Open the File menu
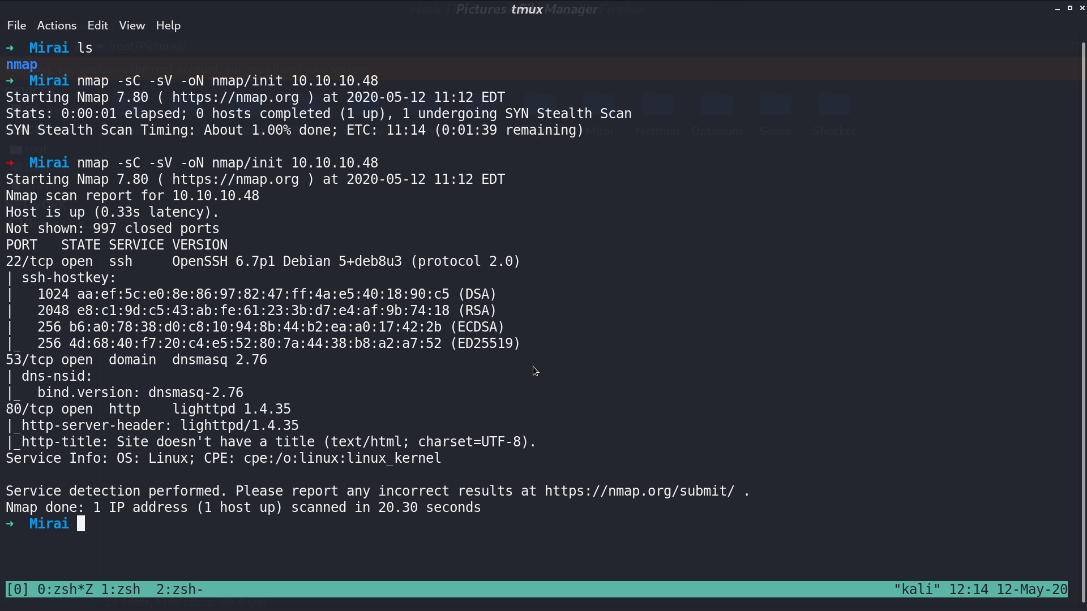The height and width of the screenshot is (611, 1087). click(x=16, y=25)
